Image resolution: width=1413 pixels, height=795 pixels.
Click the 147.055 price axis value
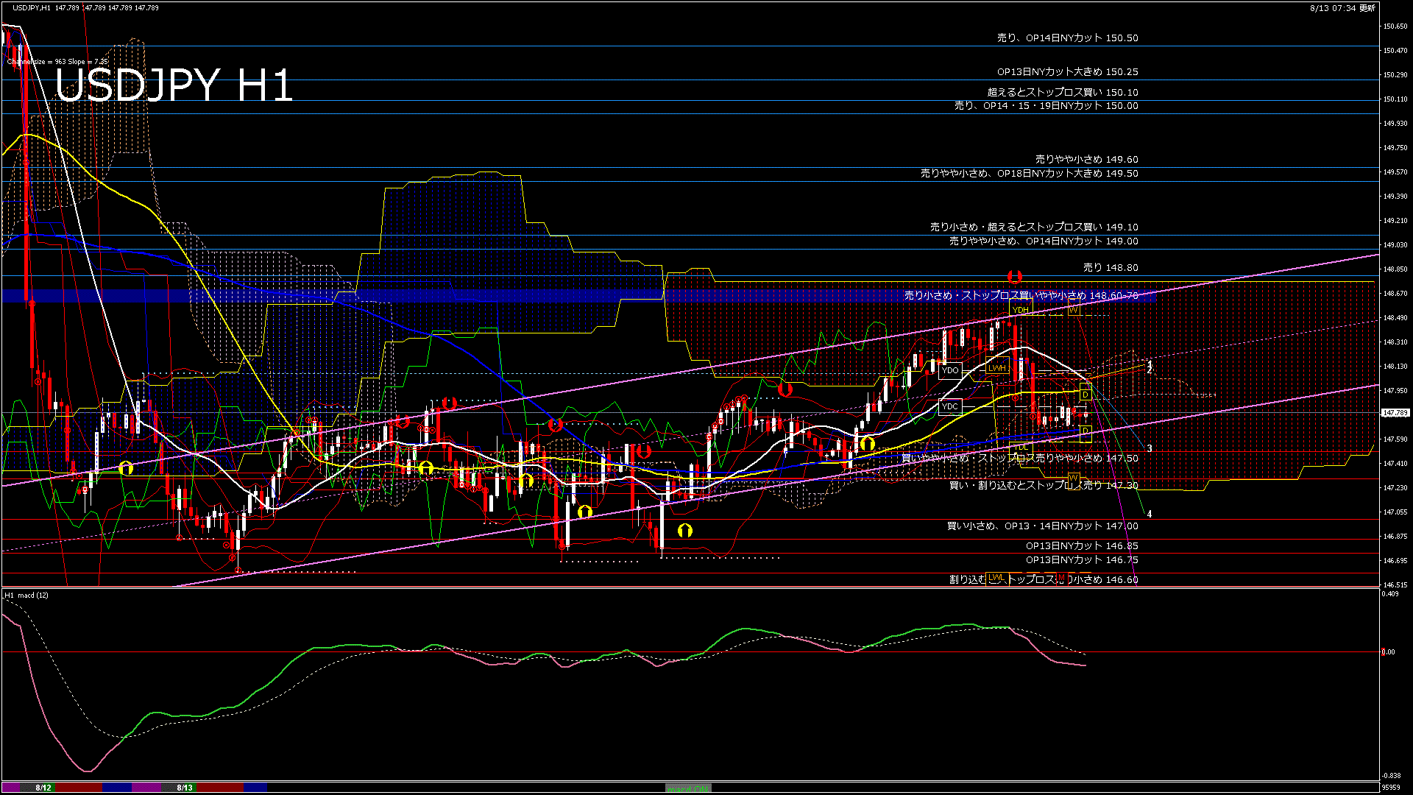1395,512
